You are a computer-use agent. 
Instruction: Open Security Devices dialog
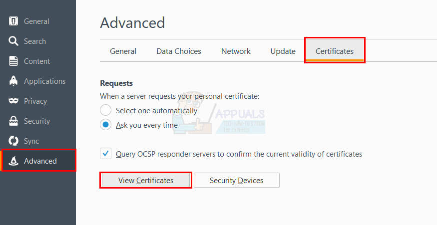236,180
